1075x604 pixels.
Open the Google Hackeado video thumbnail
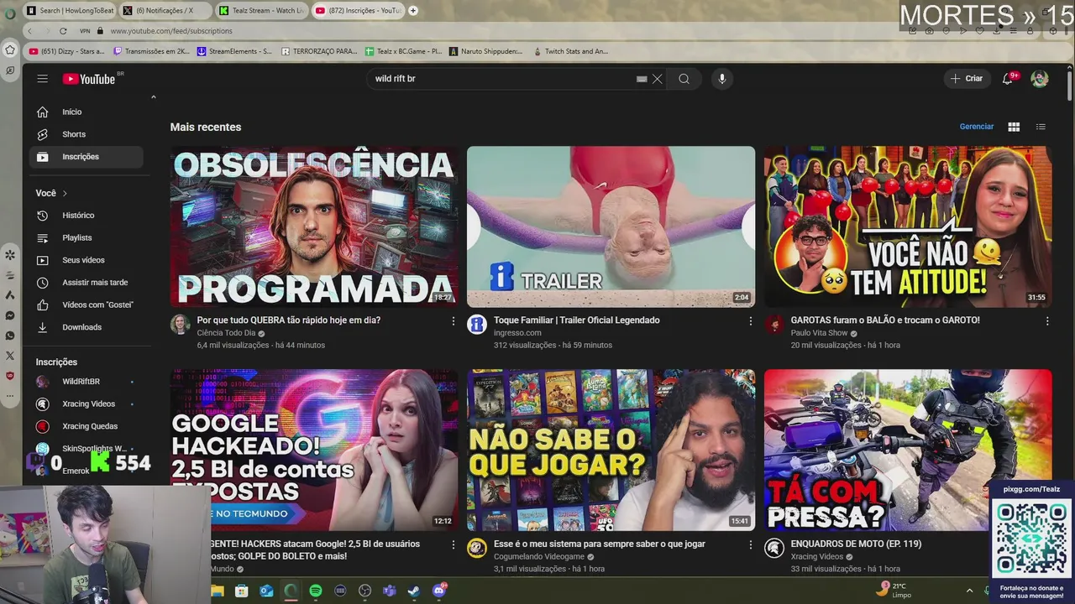point(314,450)
